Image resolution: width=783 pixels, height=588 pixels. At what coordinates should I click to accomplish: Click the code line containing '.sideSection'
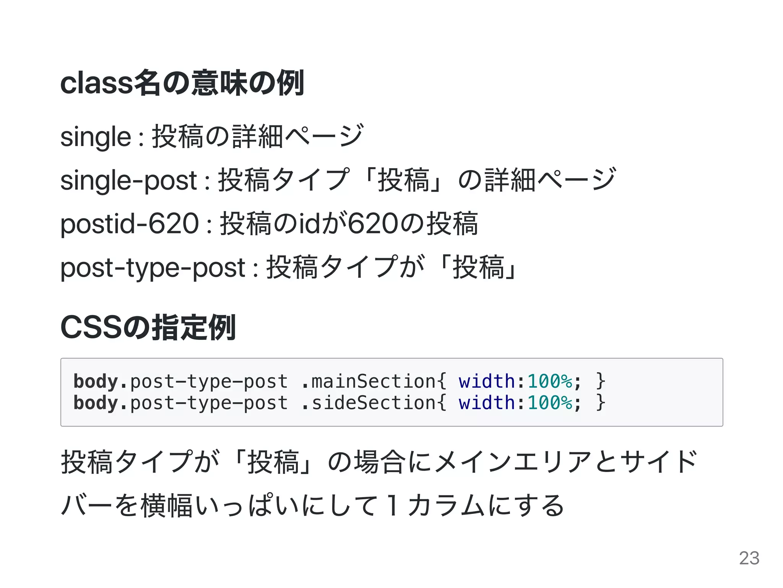coord(340,403)
